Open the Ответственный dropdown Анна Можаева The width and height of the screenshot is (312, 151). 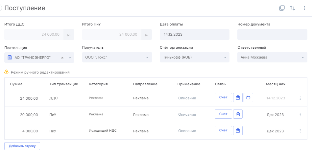(272, 58)
